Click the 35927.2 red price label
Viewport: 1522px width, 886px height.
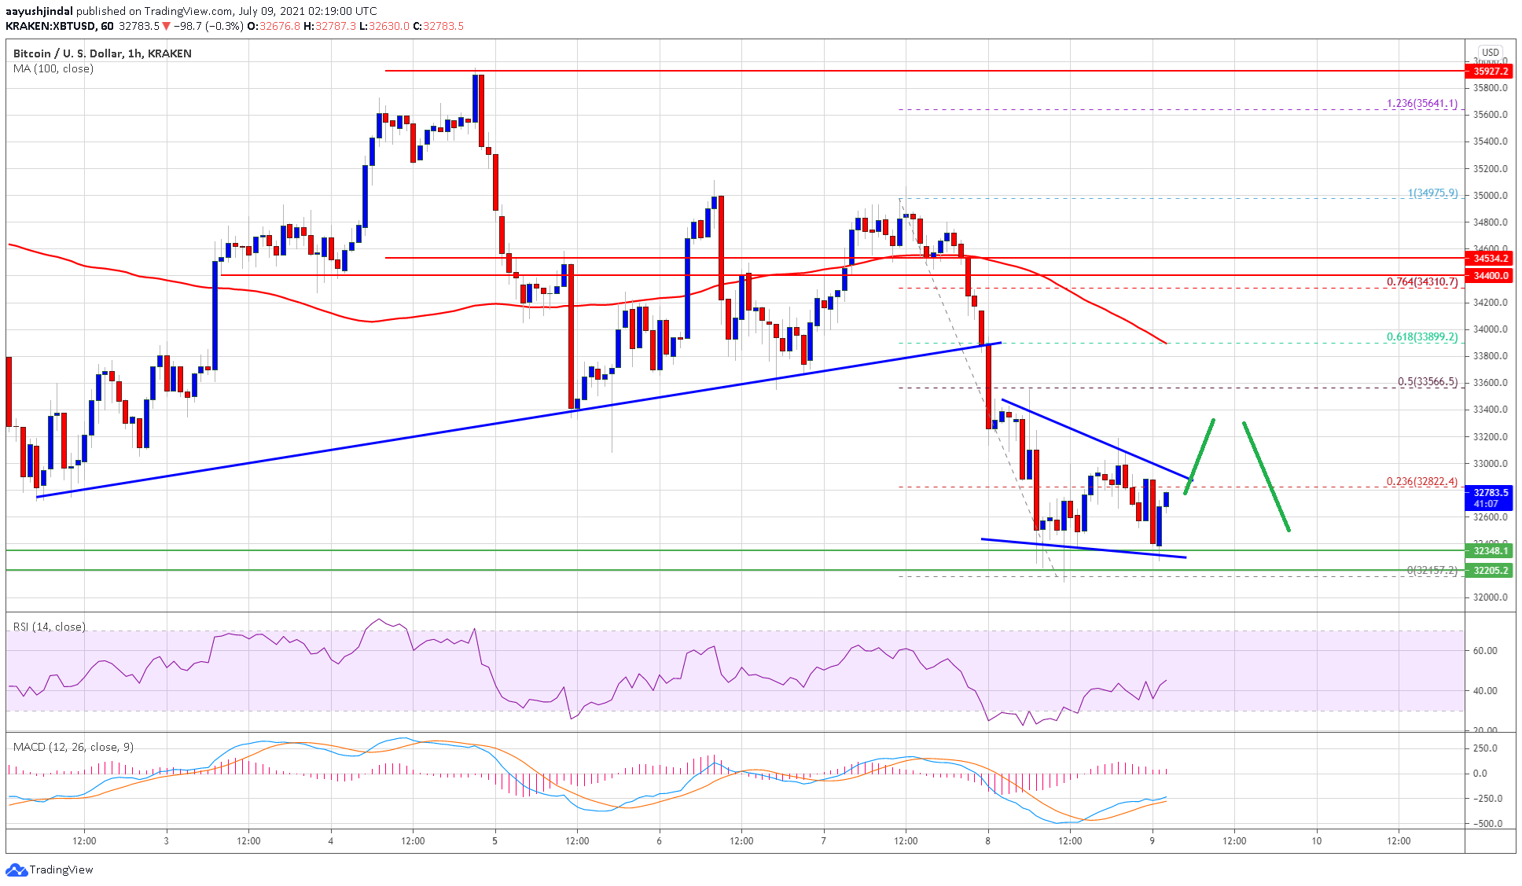click(1490, 71)
